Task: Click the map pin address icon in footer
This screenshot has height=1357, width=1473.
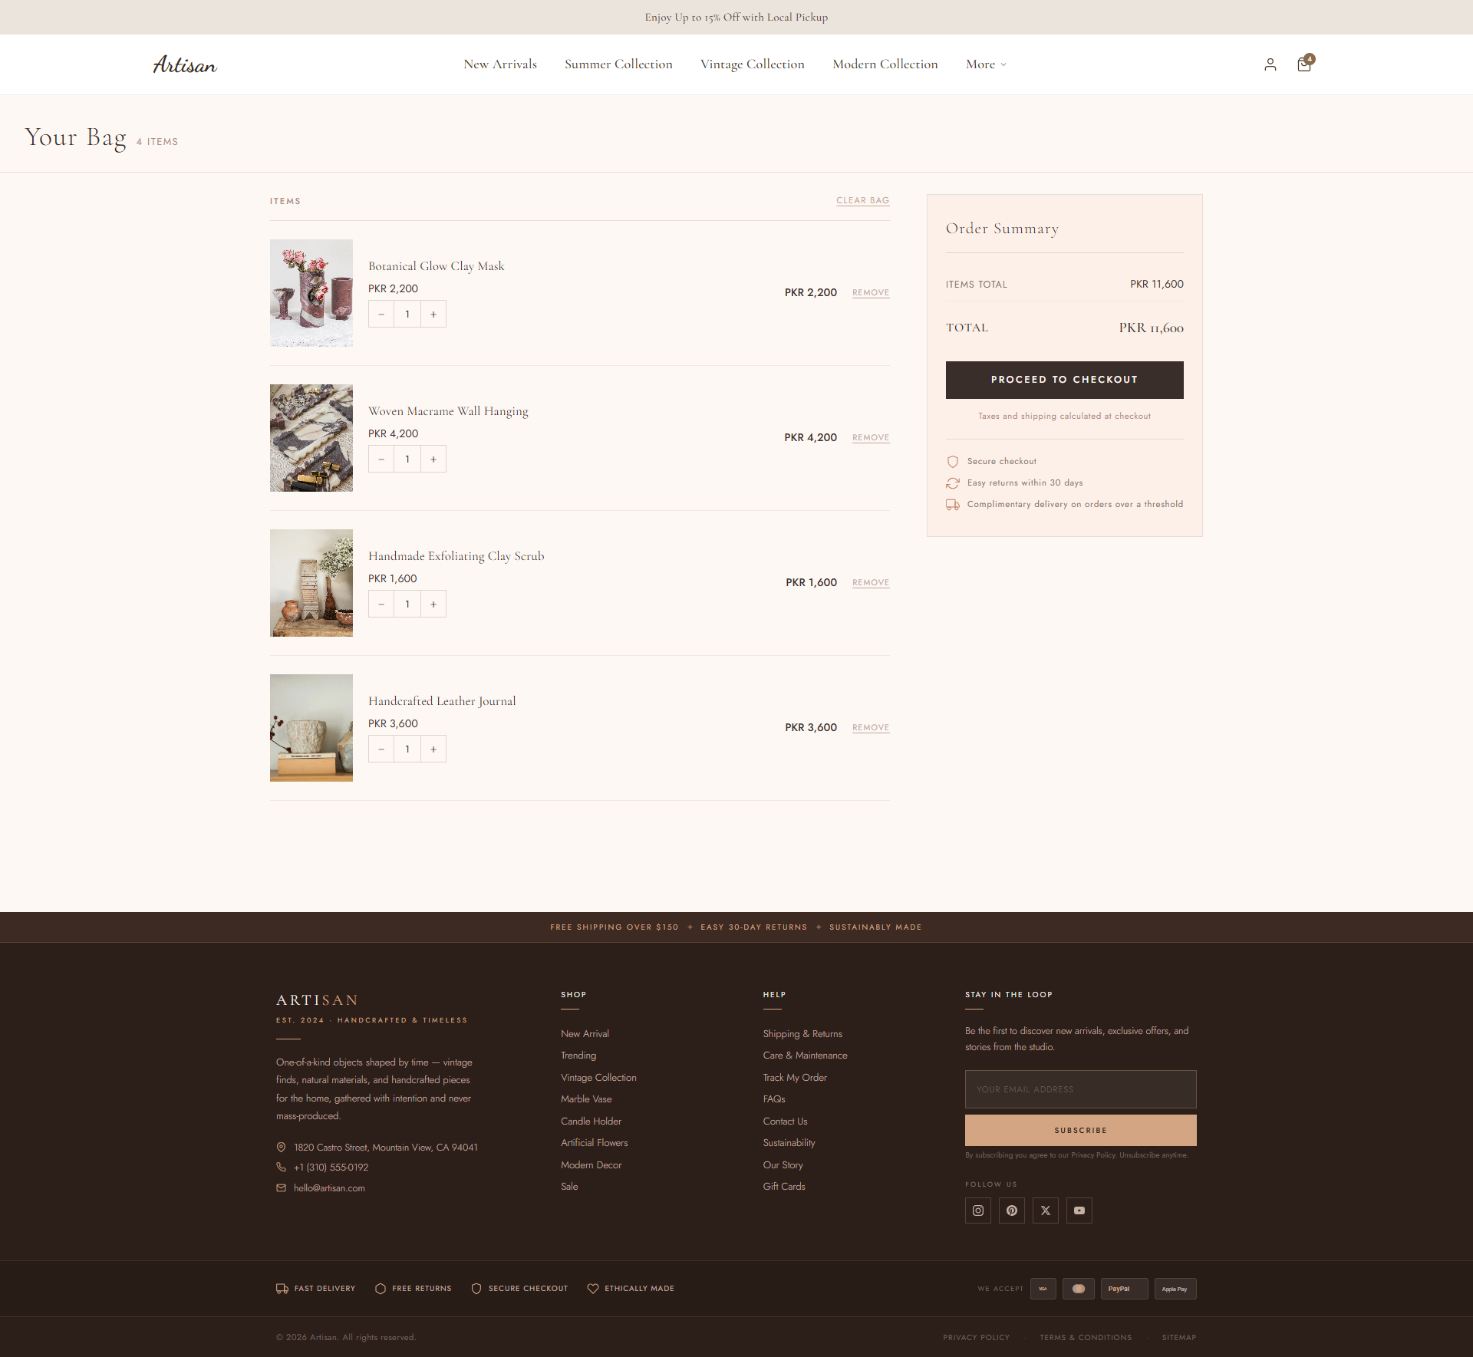Action: click(x=281, y=1148)
